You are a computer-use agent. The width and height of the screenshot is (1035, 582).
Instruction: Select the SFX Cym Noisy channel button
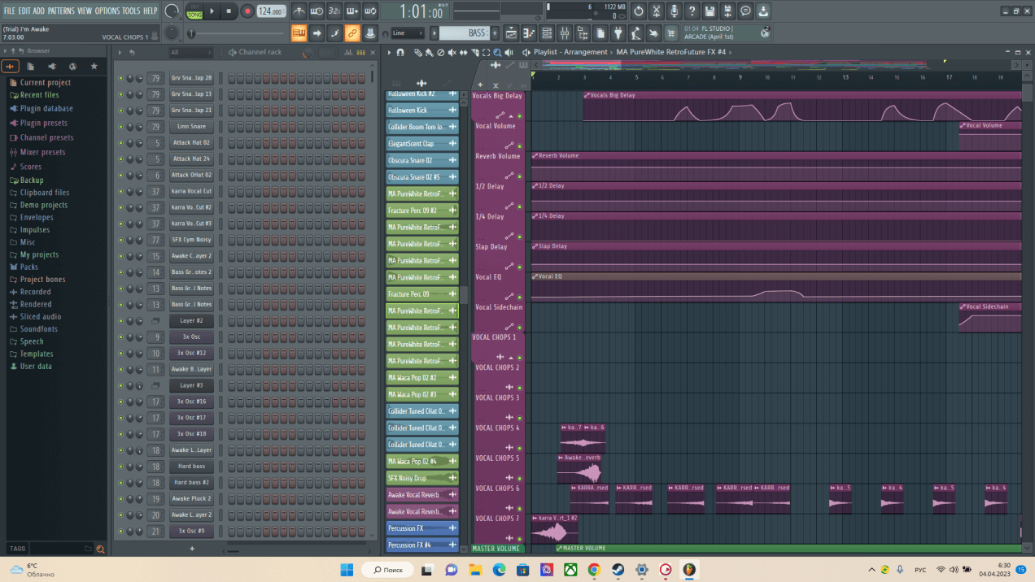pos(191,240)
